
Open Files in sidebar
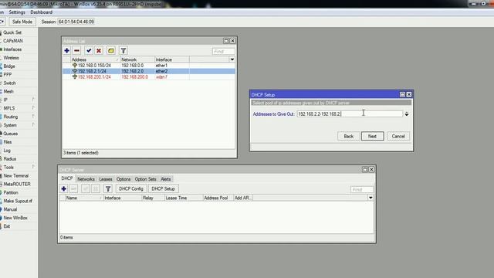[x=8, y=142]
